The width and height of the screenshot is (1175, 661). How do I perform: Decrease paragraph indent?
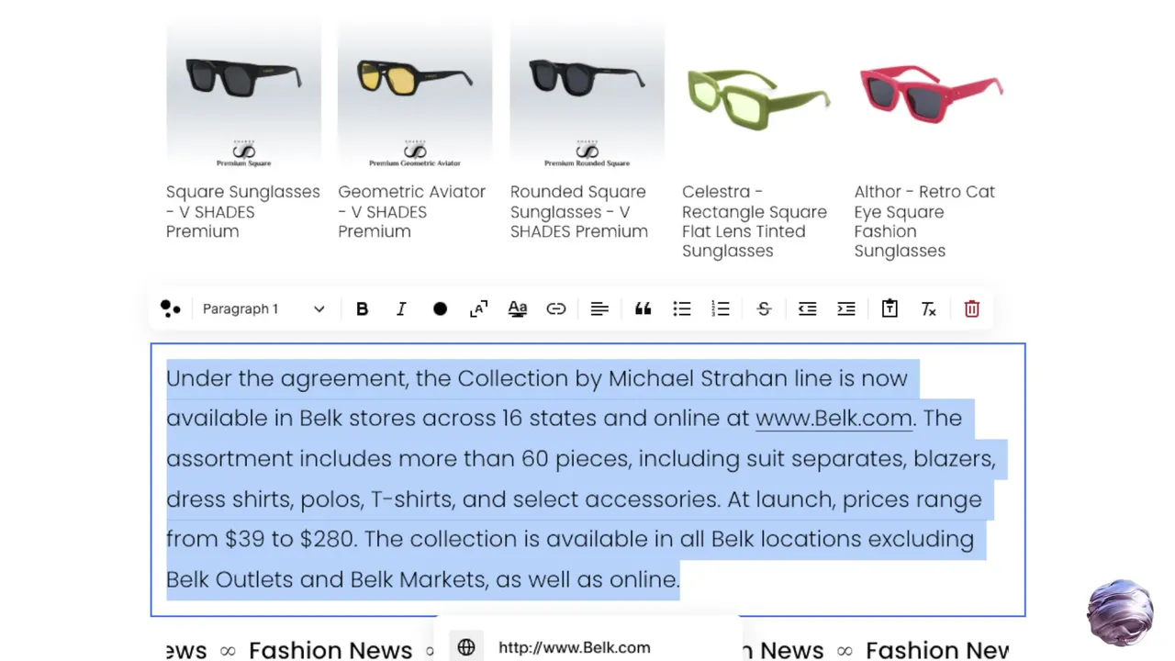point(807,309)
